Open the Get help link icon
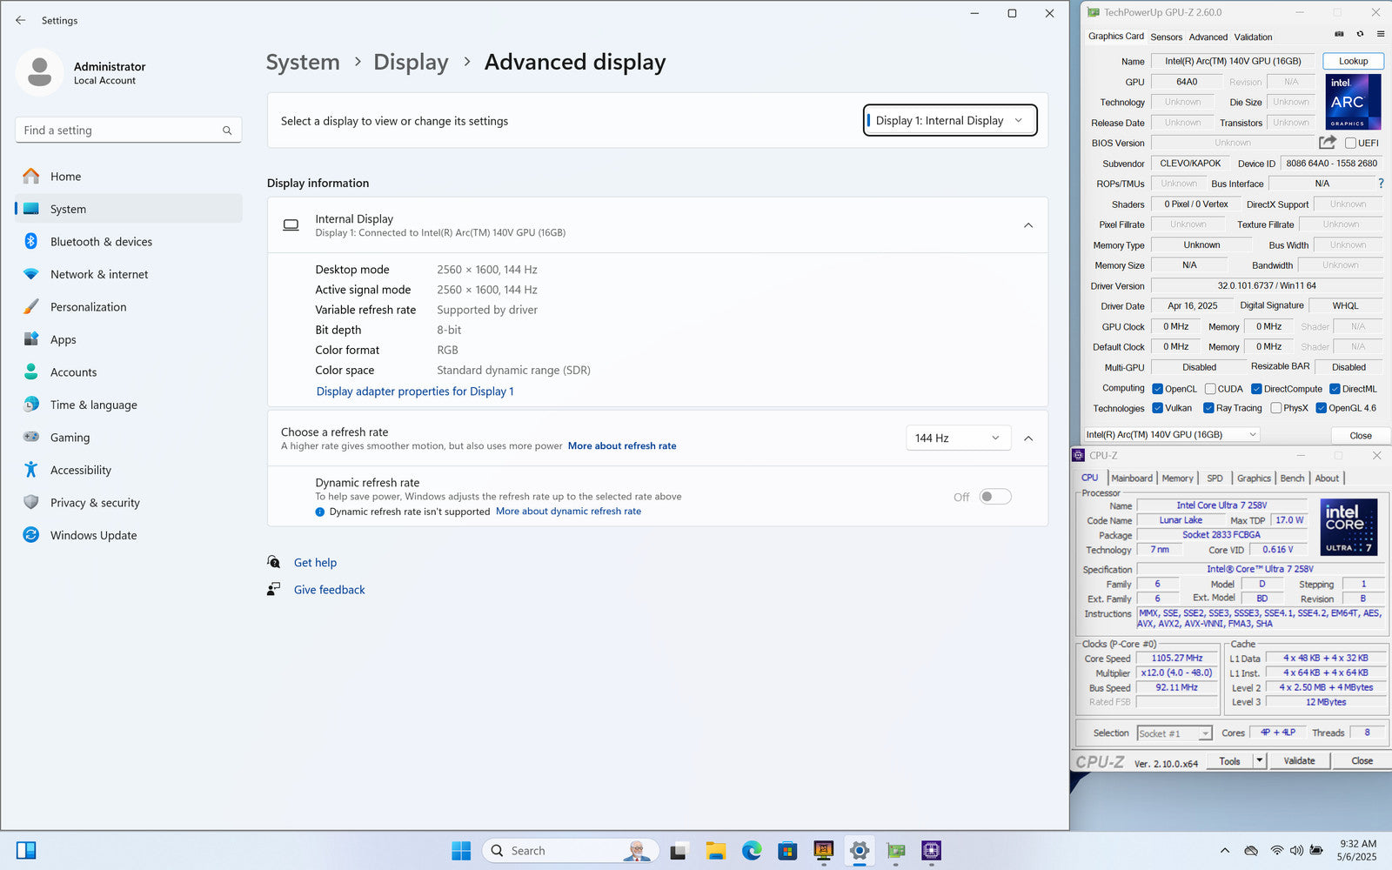The height and width of the screenshot is (870, 1392). [274, 562]
